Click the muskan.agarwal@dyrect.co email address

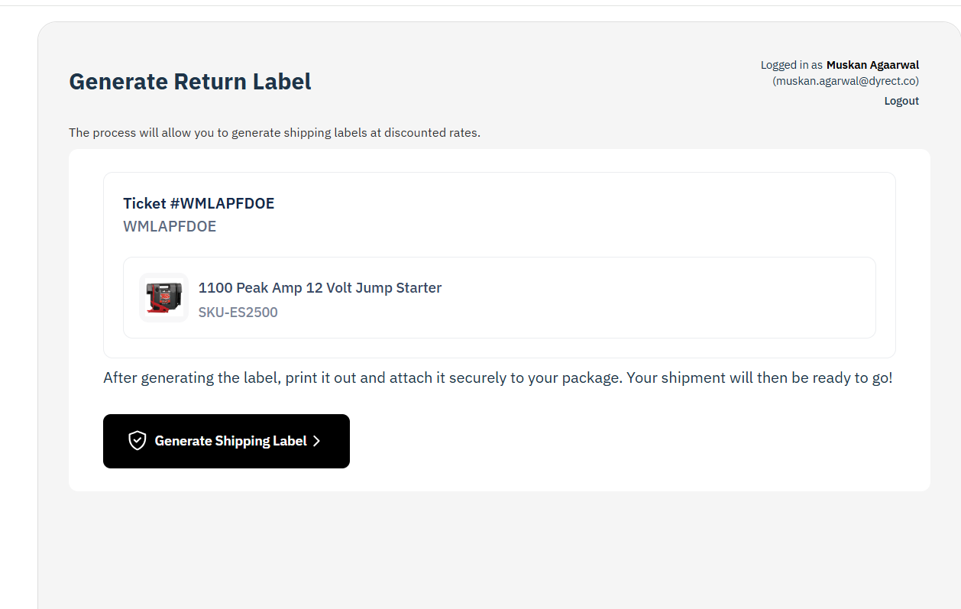[x=846, y=81]
